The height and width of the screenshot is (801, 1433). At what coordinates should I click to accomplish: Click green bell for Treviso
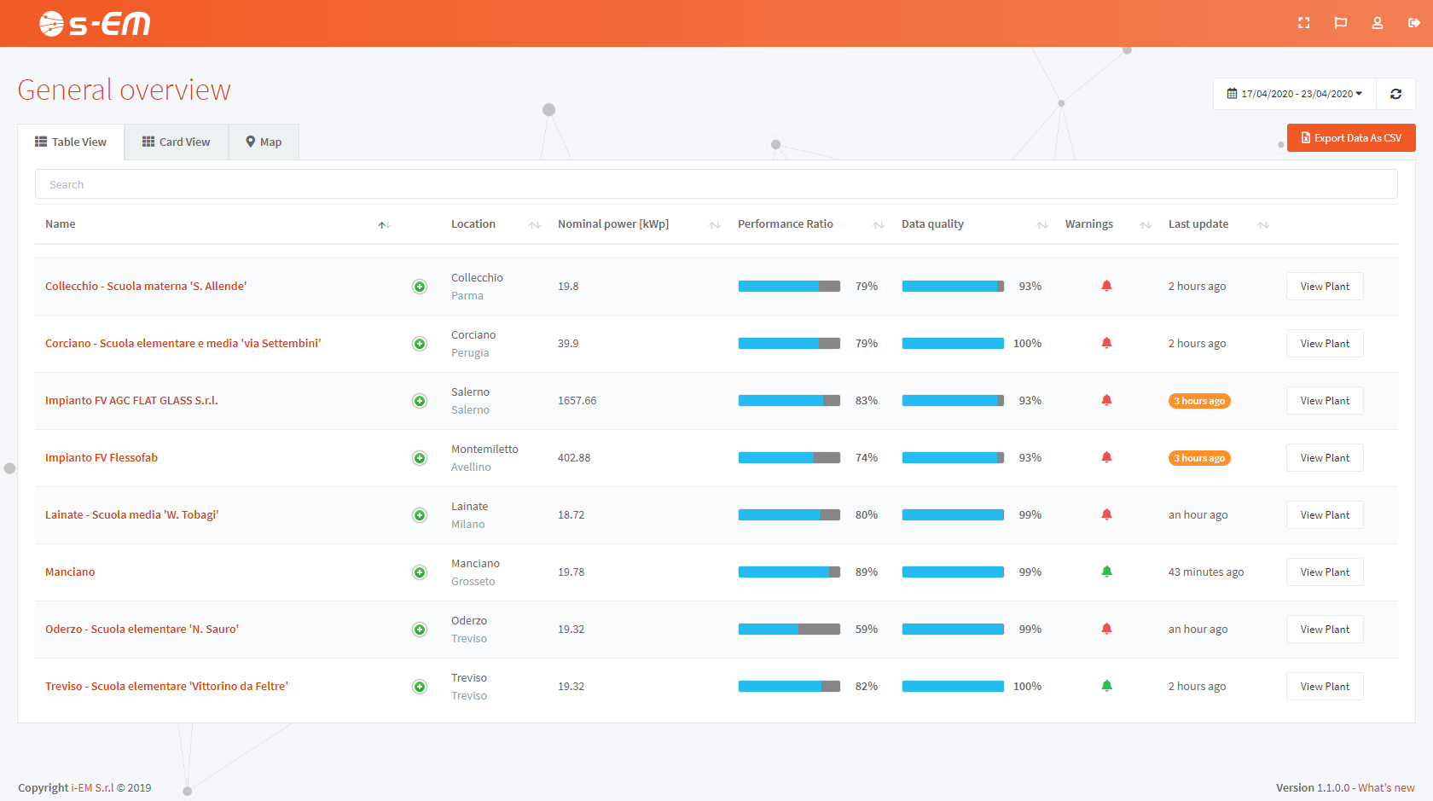click(x=1106, y=686)
